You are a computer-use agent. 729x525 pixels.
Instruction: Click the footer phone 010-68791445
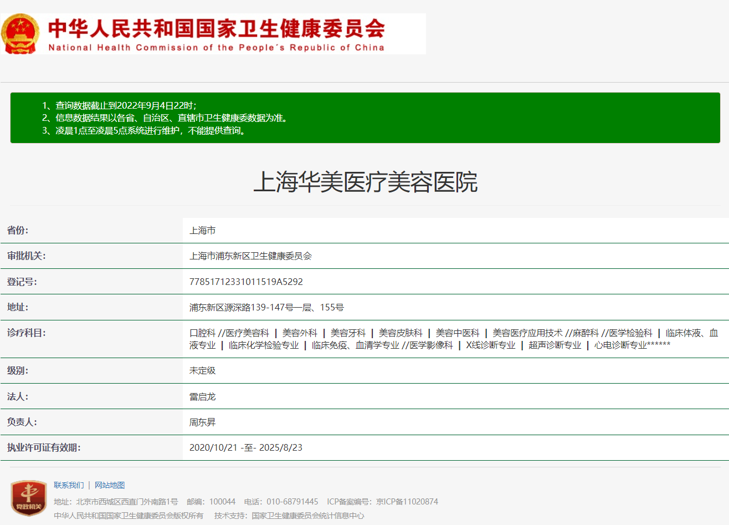(292, 502)
